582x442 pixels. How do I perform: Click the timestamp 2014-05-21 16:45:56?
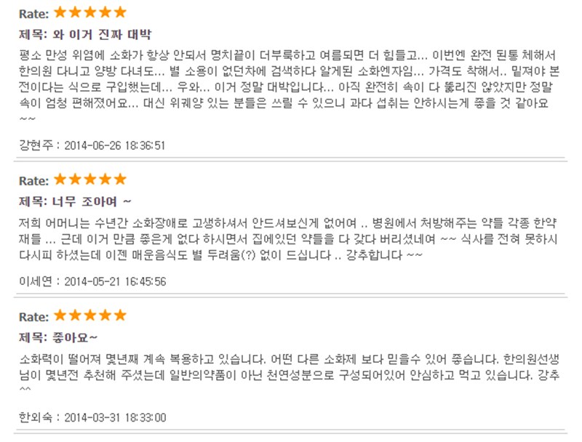(115, 282)
